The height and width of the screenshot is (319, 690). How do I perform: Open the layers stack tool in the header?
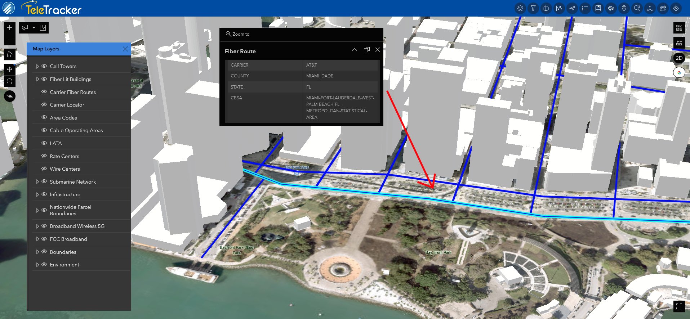[x=520, y=8]
